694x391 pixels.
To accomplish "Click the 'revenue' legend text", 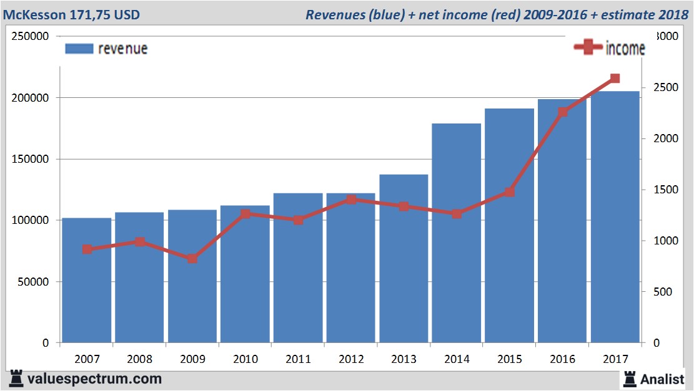I will click(x=122, y=49).
